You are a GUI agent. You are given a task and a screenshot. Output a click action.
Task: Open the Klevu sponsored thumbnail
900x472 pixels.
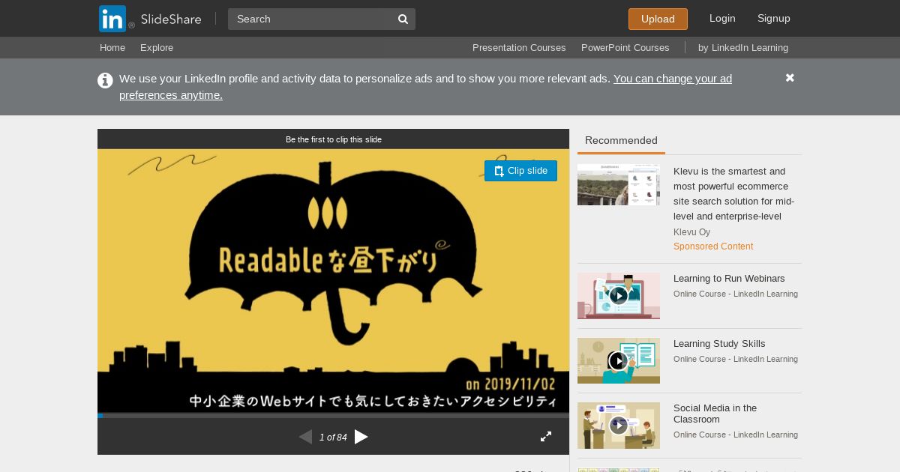[619, 185]
